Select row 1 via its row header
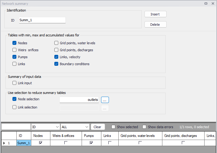Image resolution: width=217 pixels, height=153 pixels. (9, 143)
